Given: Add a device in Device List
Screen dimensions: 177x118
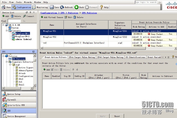Looking at the screenshot, I should (x=6, y=16).
